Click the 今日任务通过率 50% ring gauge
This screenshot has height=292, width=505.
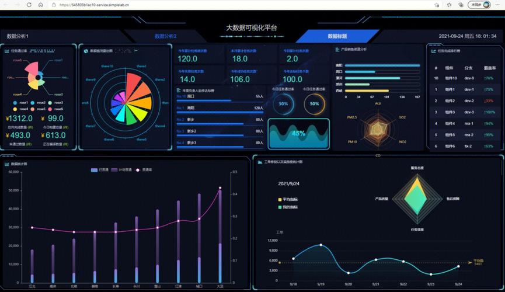pyautogui.click(x=284, y=103)
